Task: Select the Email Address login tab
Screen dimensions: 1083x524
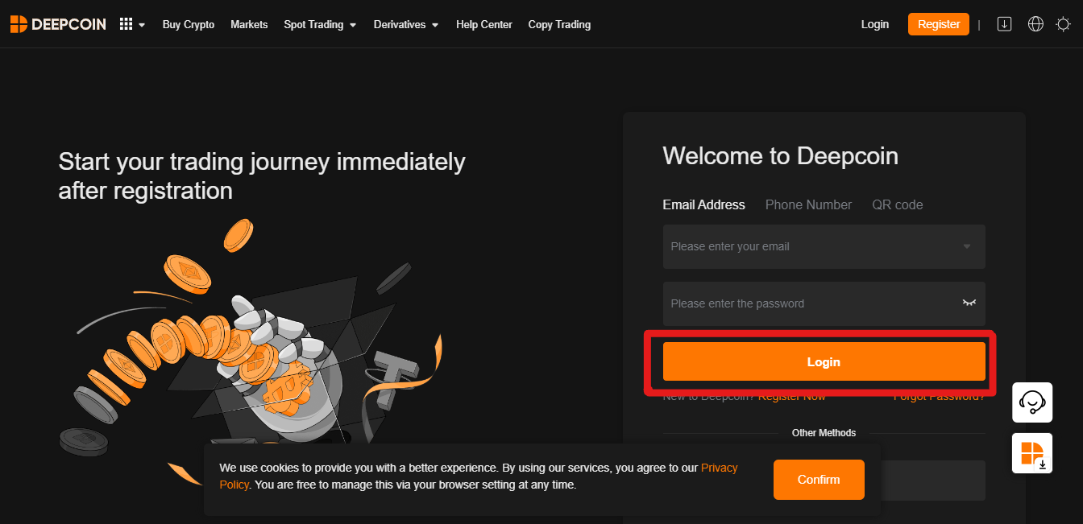Action: click(704, 204)
